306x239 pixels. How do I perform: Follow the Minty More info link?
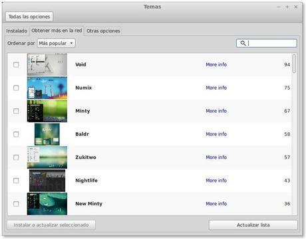[x=216, y=111]
